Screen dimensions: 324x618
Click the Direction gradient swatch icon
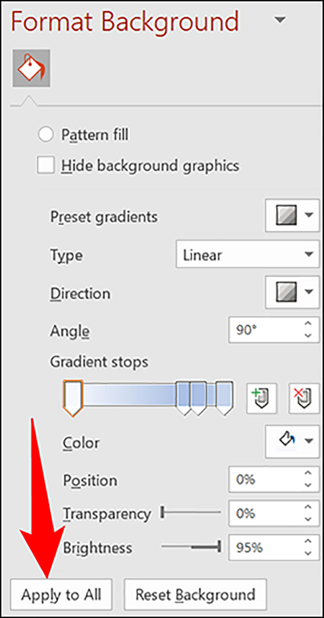(284, 292)
